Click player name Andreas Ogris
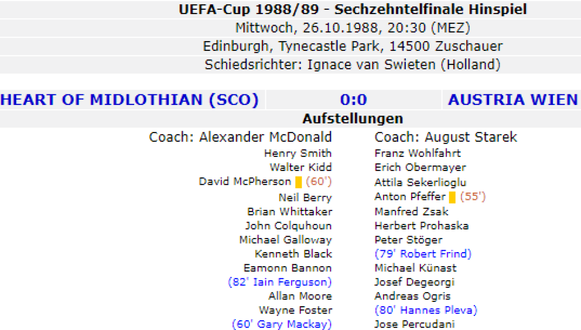The width and height of the screenshot is (581, 330). pos(413,296)
